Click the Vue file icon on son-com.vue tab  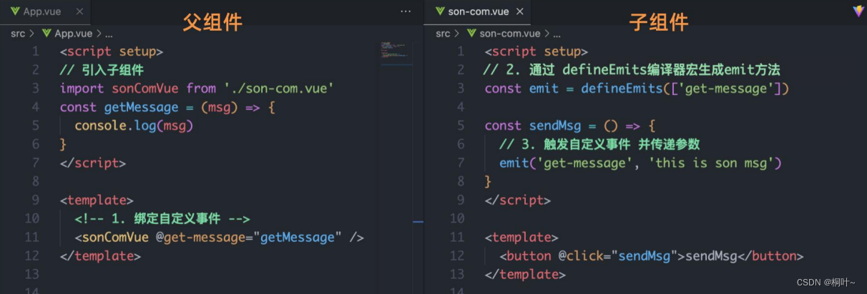[x=439, y=11]
